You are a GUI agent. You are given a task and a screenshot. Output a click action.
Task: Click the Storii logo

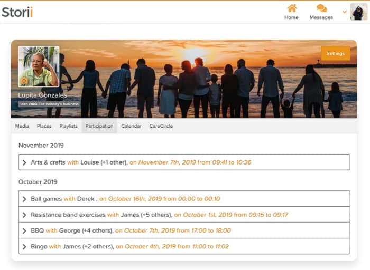pyautogui.click(x=17, y=12)
